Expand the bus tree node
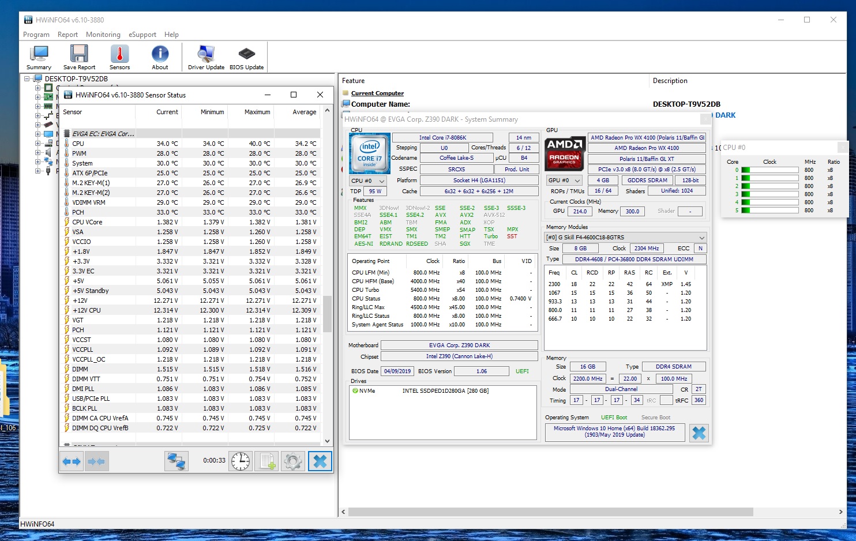 coord(37,115)
